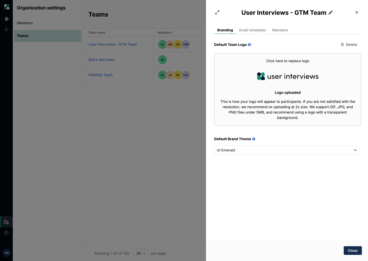Click the Close button
This screenshot has height=261, width=368.
tap(353, 251)
